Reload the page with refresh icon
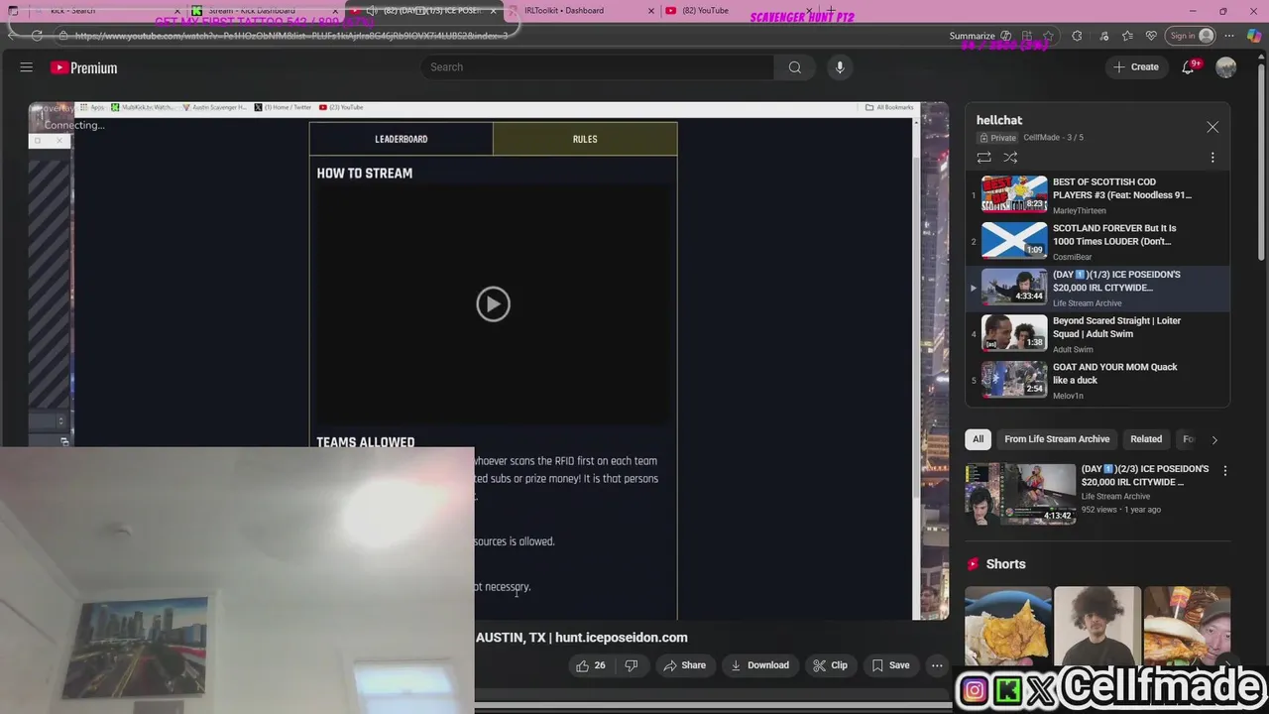Image resolution: width=1269 pixels, height=714 pixels. (x=37, y=36)
